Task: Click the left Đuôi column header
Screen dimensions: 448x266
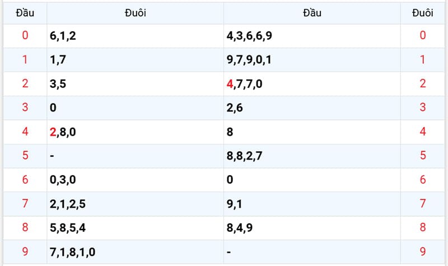Action: [x=136, y=13]
